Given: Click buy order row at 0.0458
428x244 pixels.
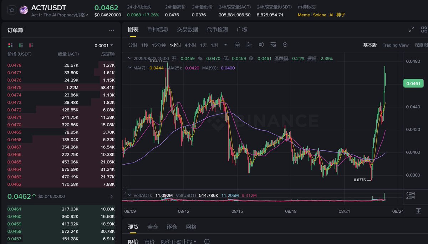Looking at the screenshot, I should (61, 231).
